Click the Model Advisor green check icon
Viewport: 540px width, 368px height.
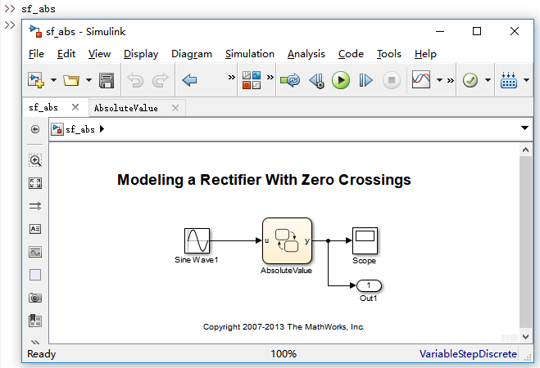pyautogui.click(x=470, y=80)
